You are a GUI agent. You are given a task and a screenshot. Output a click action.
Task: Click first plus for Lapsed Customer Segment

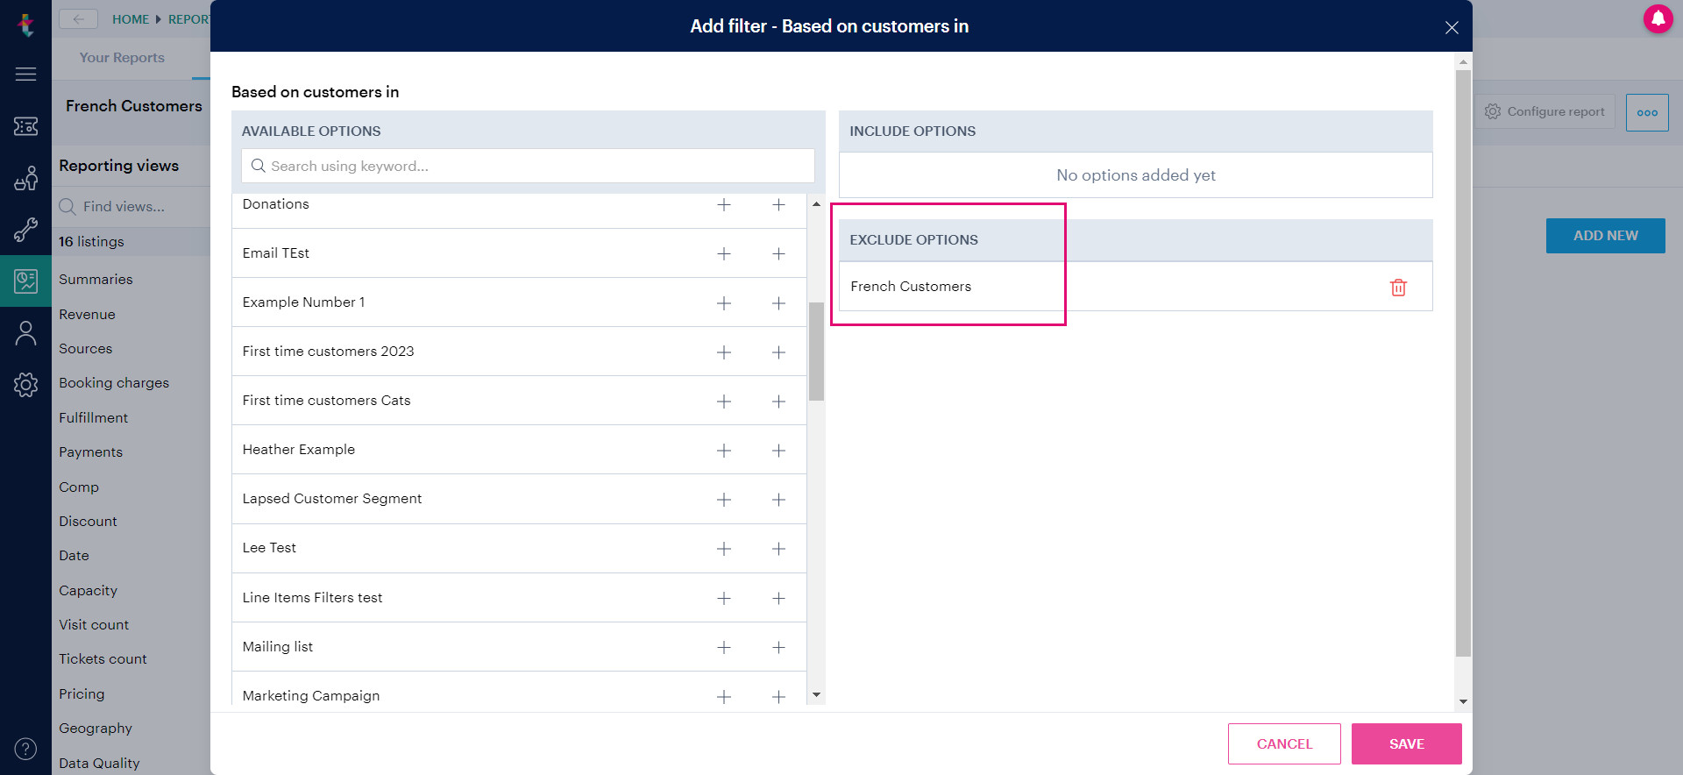click(724, 499)
